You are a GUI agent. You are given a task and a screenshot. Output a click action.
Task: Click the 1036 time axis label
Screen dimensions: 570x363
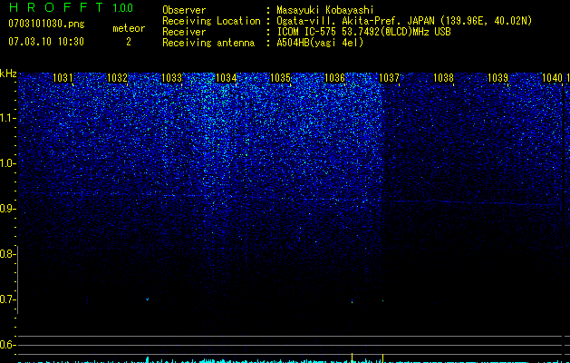334,78
